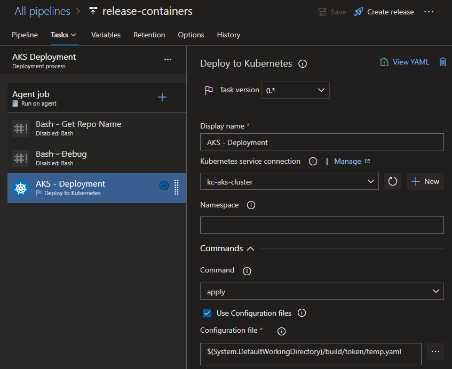
Task: Show info for Command field
Action: click(247, 271)
